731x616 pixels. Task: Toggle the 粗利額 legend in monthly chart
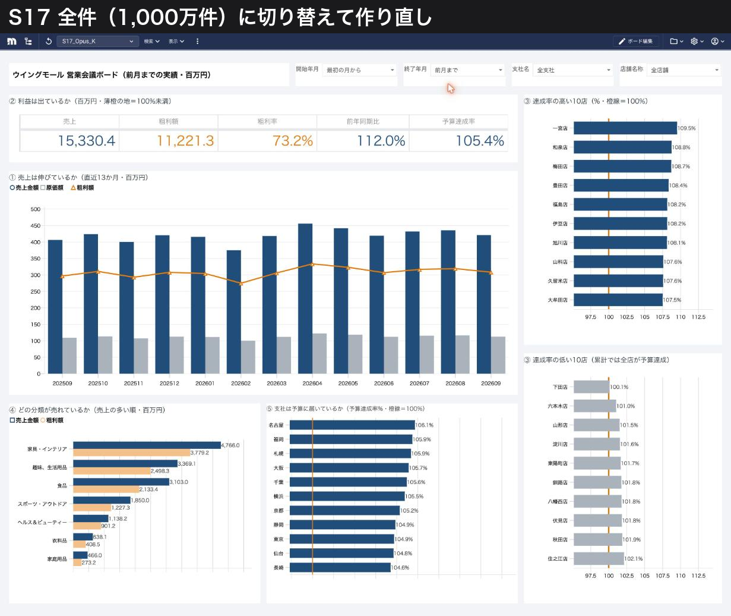point(82,188)
